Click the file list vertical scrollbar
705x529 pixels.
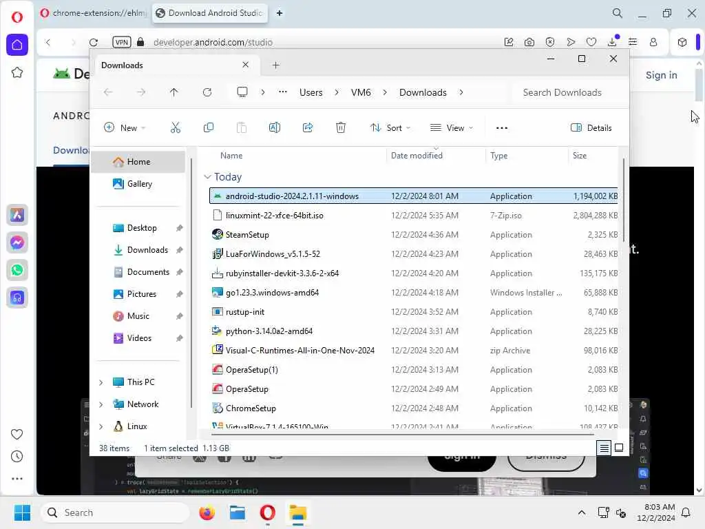pyautogui.click(x=624, y=200)
